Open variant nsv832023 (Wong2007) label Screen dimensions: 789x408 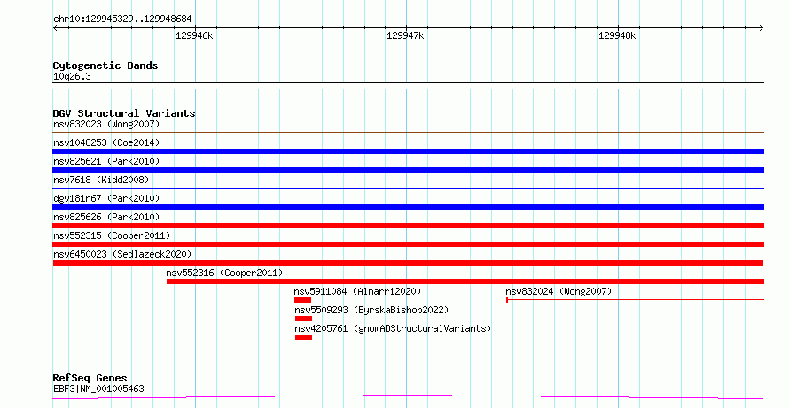click(106, 124)
